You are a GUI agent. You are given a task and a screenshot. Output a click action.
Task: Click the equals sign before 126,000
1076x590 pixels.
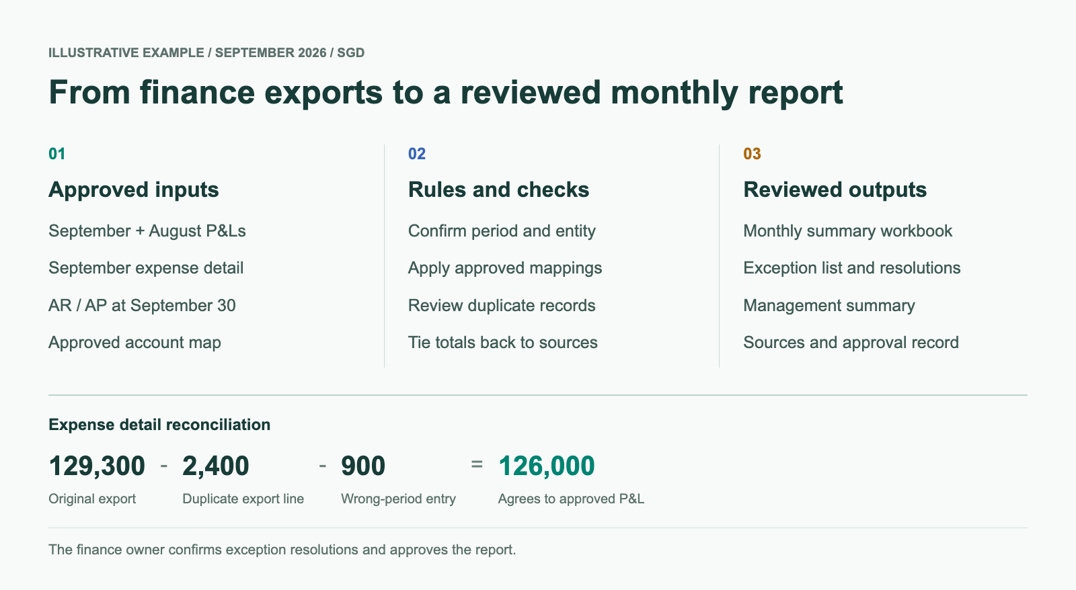(477, 464)
